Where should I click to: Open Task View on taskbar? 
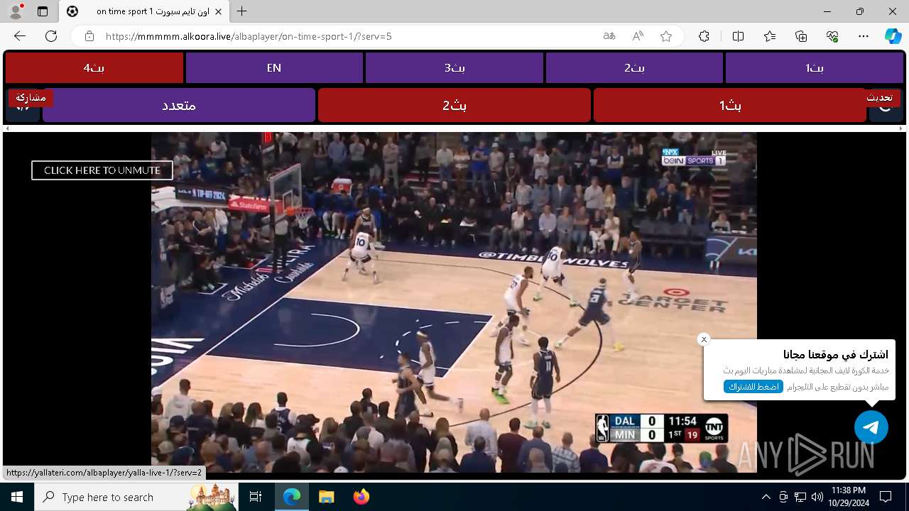coord(256,497)
